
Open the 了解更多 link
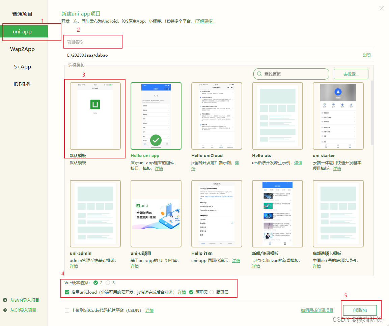click(x=204, y=21)
